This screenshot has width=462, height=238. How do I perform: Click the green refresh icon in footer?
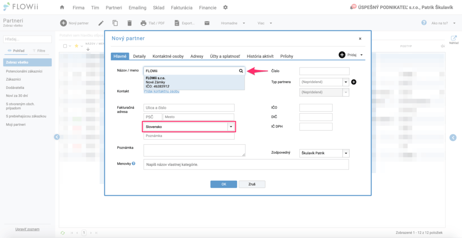tap(62, 233)
